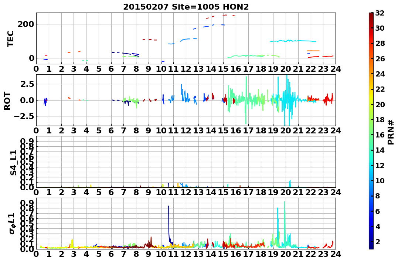The width and height of the screenshot is (398, 262).
Task: Click the '8' tick label on the colorbar
Action: tap(378, 196)
